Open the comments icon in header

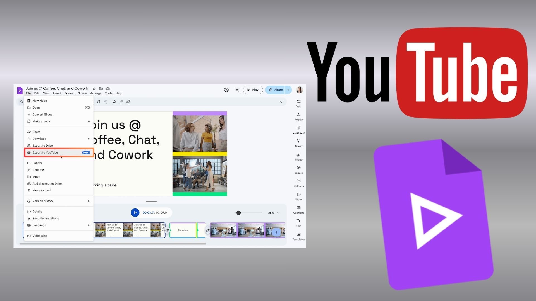click(x=237, y=90)
